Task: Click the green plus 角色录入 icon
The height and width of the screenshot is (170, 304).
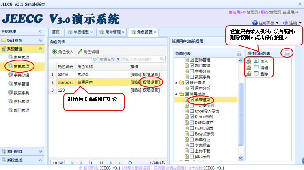Action: [54, 52]
